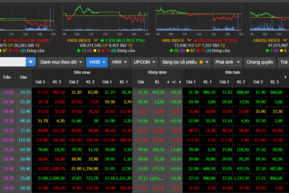289x193 pixels.
Task: Click the VN30-INDEX label text
Action: [79, 41]
